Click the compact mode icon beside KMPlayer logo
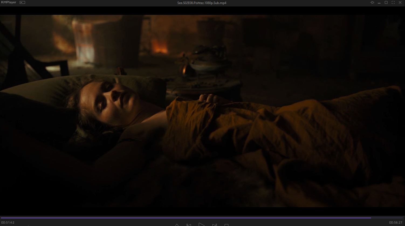Screen dimensions: 405x226 coord(22,3)
